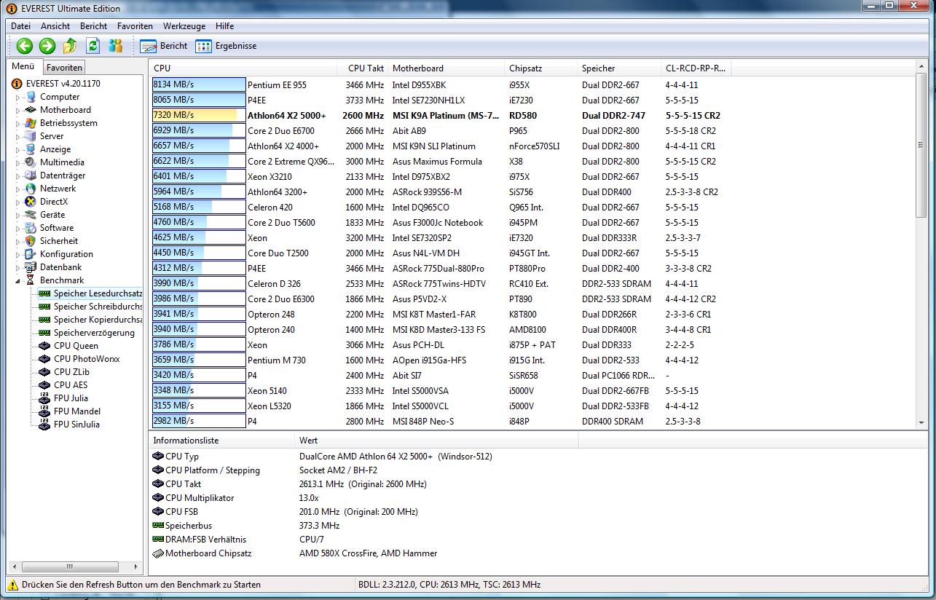The height and width of the screenshot is (600, 936).
Task: Expand the Computer node arrow
Action: (19, 98)
